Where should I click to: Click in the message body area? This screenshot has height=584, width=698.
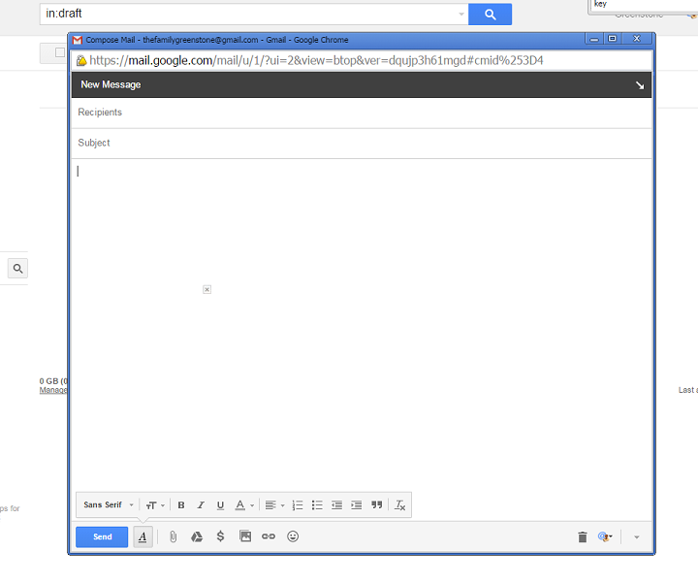point(361,324)
